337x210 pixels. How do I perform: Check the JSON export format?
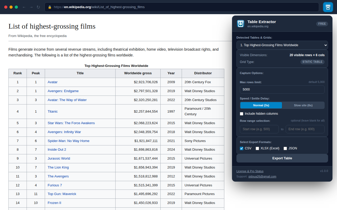coord(285,148)
